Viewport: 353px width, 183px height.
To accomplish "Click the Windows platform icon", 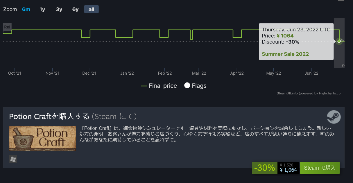I will pos(13,159).
